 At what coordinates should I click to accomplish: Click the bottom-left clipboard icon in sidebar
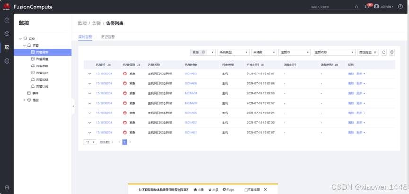click(x=7, y=187)
